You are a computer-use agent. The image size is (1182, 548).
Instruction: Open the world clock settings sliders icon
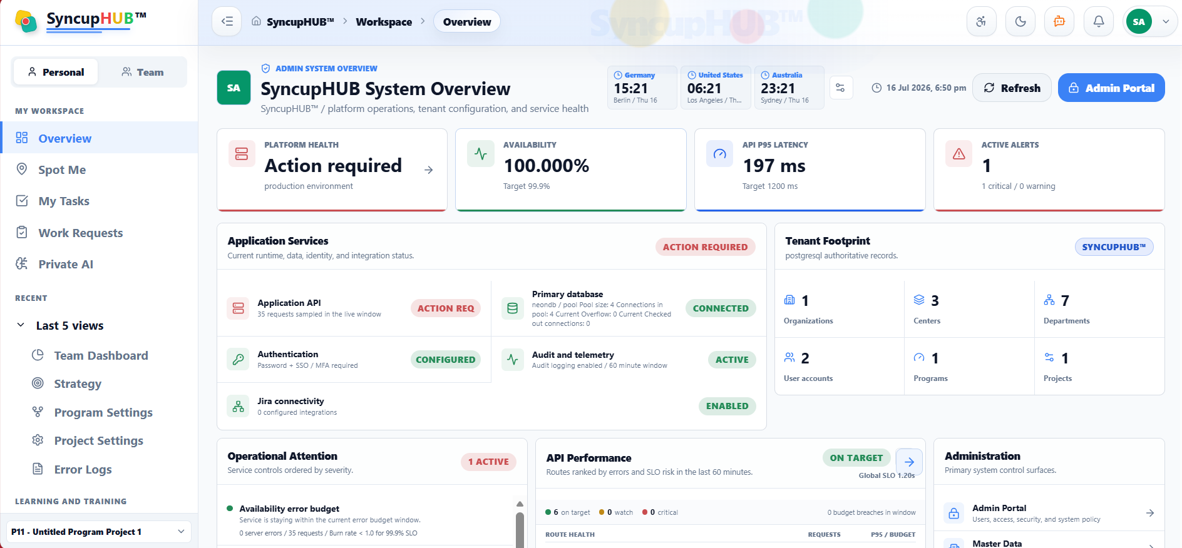coord(840,88)
